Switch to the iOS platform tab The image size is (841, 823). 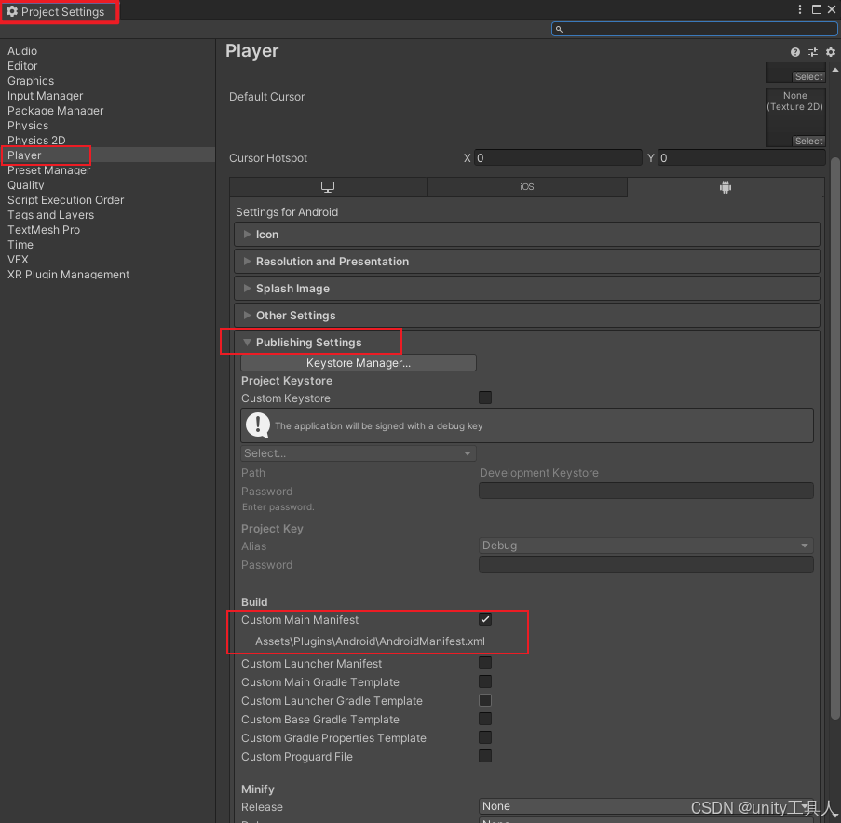[x=527, y=187]
